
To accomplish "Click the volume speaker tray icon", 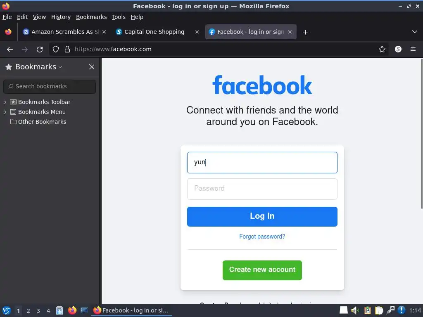I will 355,310.
